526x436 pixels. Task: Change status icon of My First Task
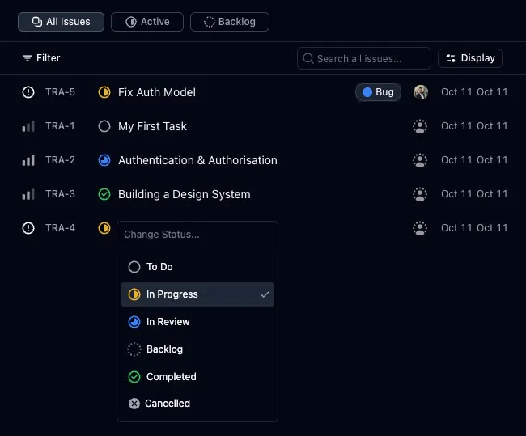point(104,126)
